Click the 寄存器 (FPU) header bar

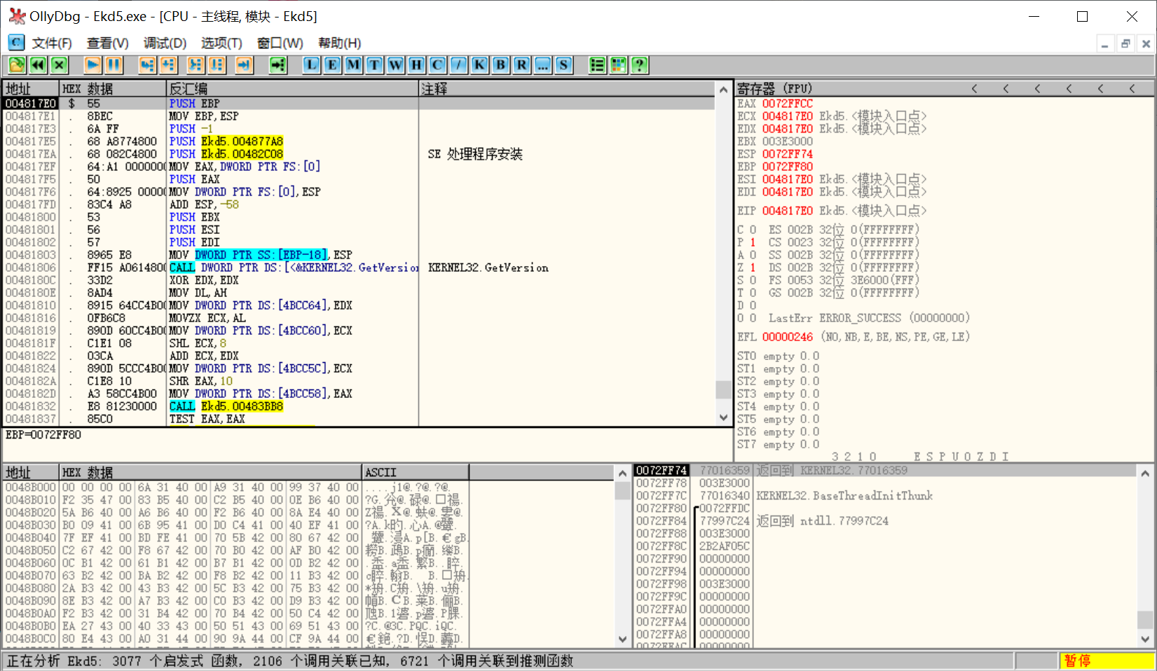[943, 88]
